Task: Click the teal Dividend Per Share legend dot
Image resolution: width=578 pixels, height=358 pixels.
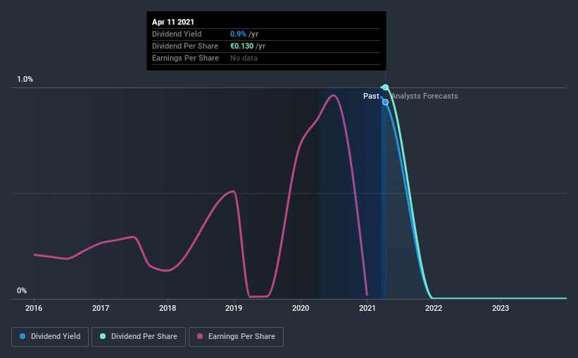Action: 103,336
